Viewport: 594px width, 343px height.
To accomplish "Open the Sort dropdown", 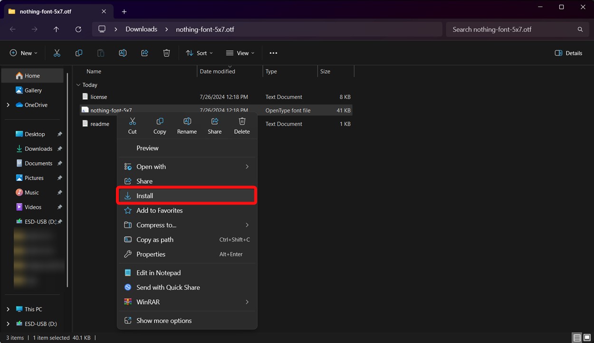I will (199, 53).
